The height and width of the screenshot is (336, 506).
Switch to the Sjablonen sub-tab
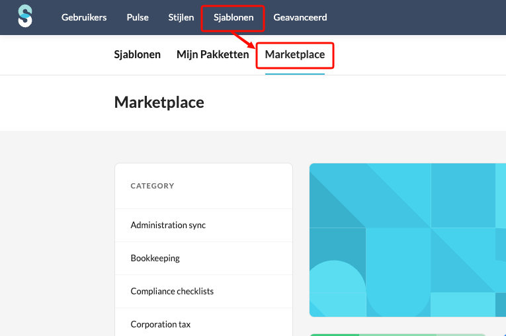click(137, 54)
